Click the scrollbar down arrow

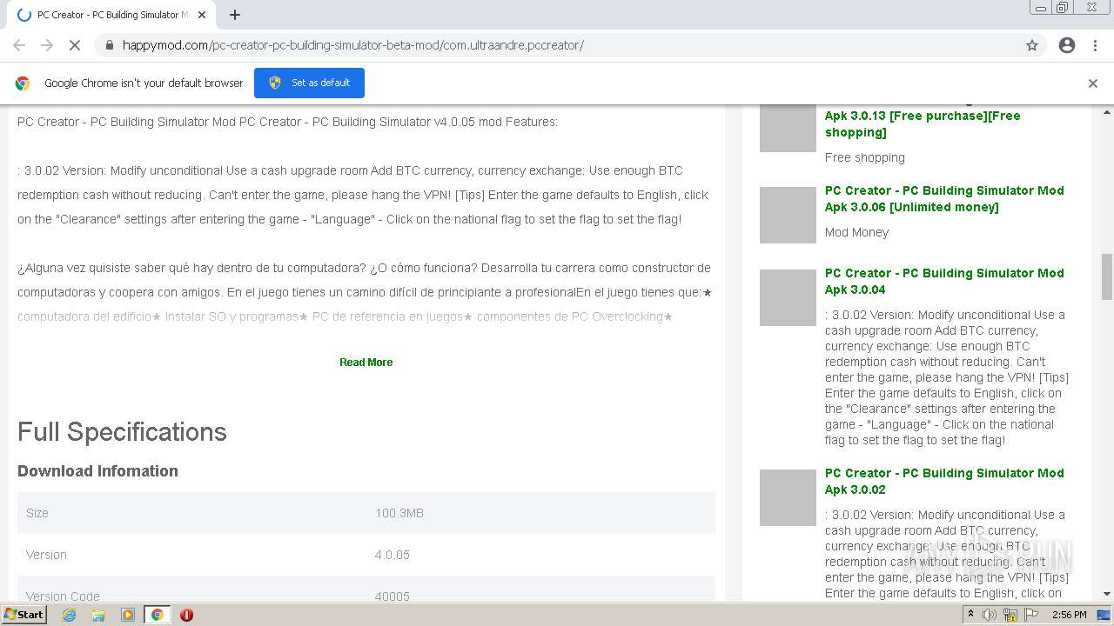pos(1107,594)
